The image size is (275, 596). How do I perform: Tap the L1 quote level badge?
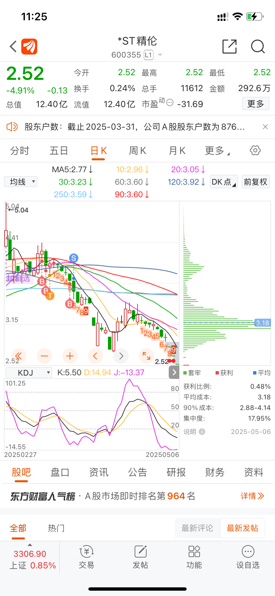pyautogui.click(x=148, y=55)
